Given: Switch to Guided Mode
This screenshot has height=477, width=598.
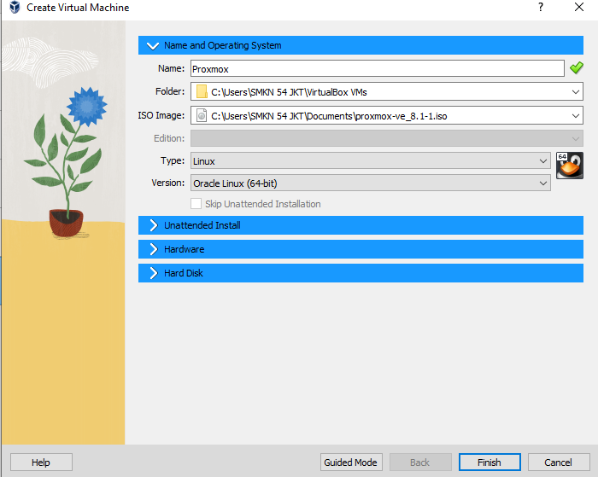Looking at the screenshot, I should [x=351, y=462].
